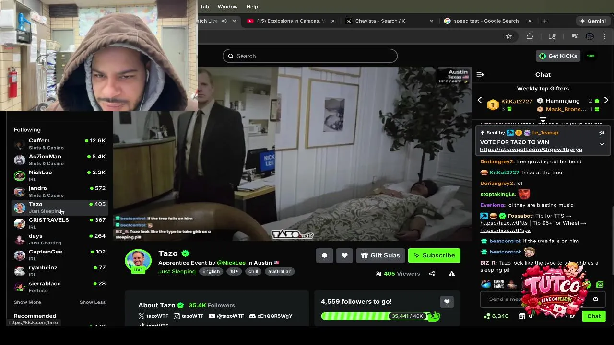This screenshot has height=345, width=614.
Task: Open the @NickLee mention link
Action: pyautogui.click(x=231, y=263)
